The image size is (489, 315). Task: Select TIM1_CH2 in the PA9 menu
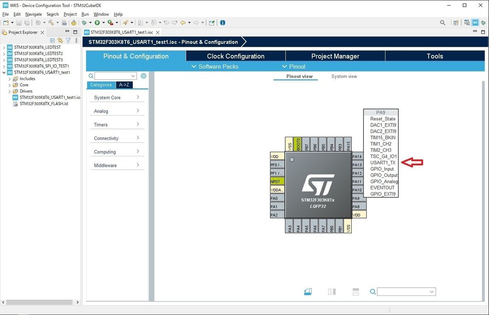tap(381, 144)
